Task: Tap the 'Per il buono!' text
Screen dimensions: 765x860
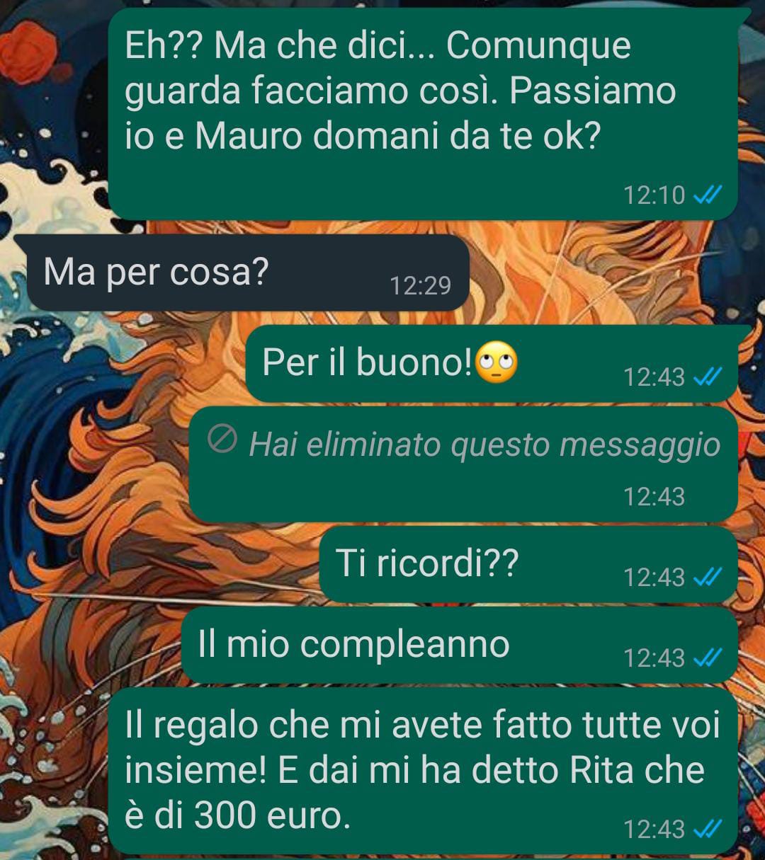Action: pos(367,362)
